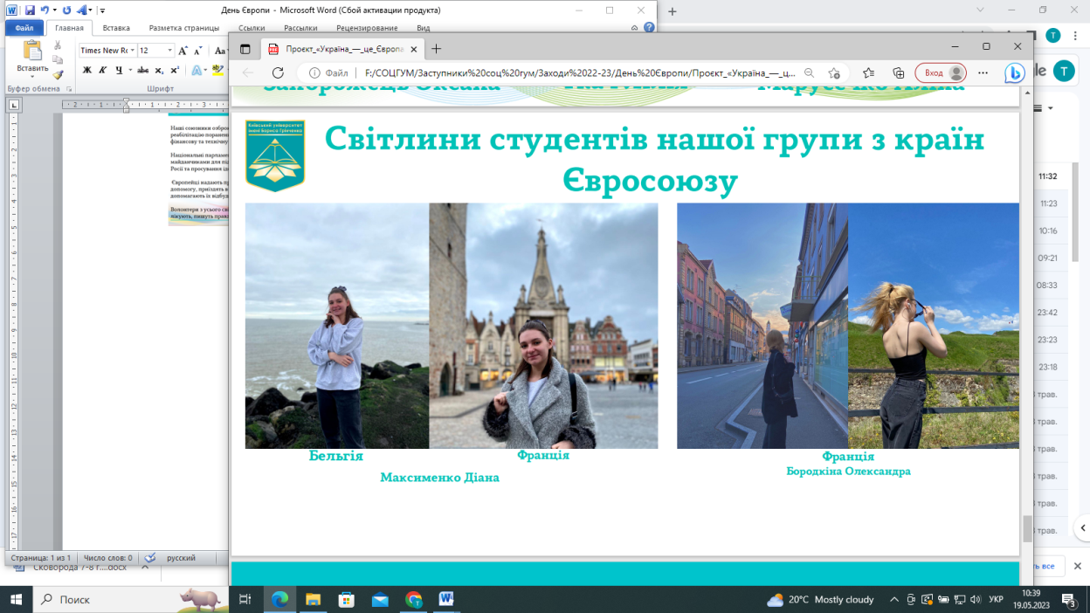The height and width of the screenshot is (613, 1090).
Task: Toggle subscript formatting in Word
Action: [x=160, y=71]
